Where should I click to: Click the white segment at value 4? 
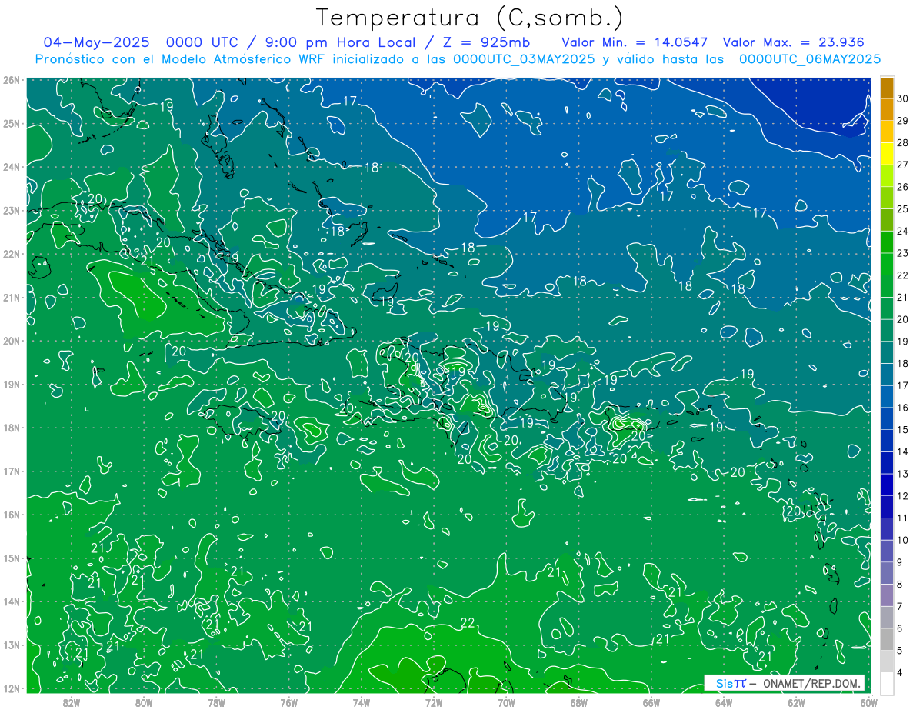tap(888, 682)
